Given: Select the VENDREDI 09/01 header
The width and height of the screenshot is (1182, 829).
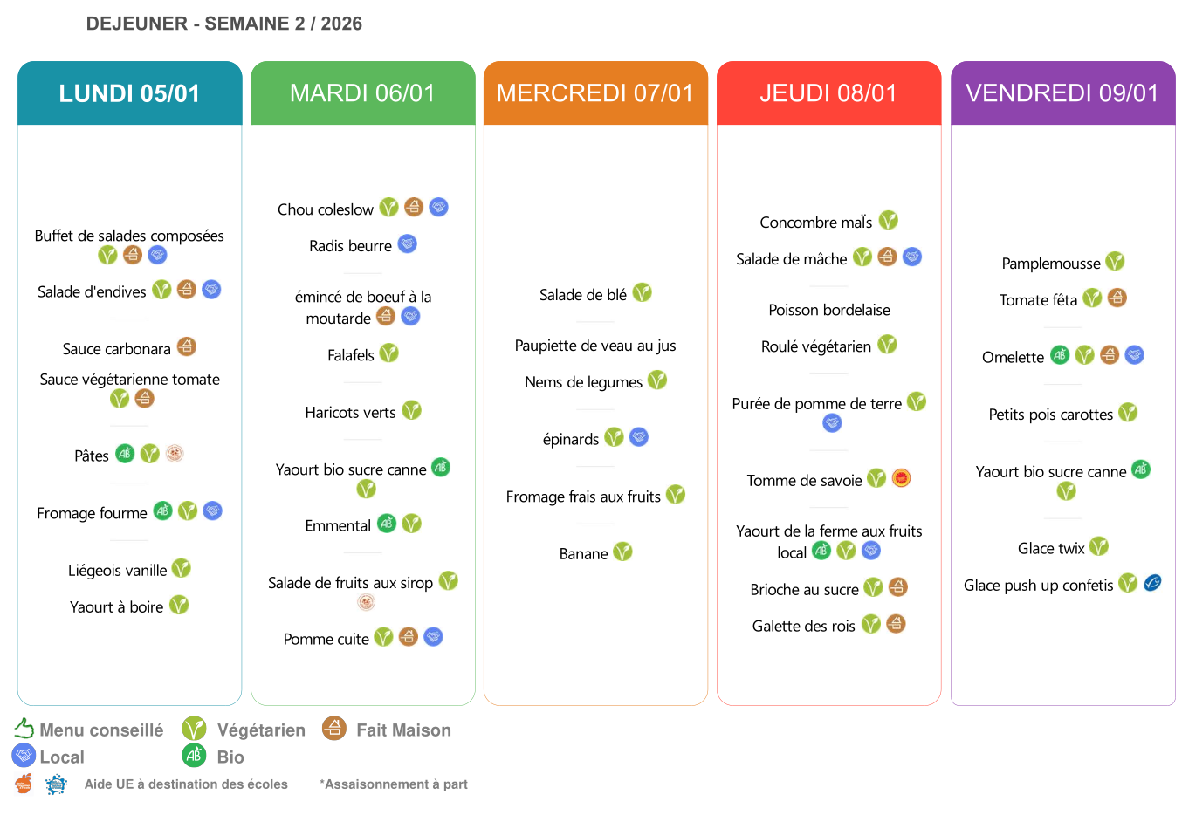Looking at the screenshot, I should [1062, 93].
